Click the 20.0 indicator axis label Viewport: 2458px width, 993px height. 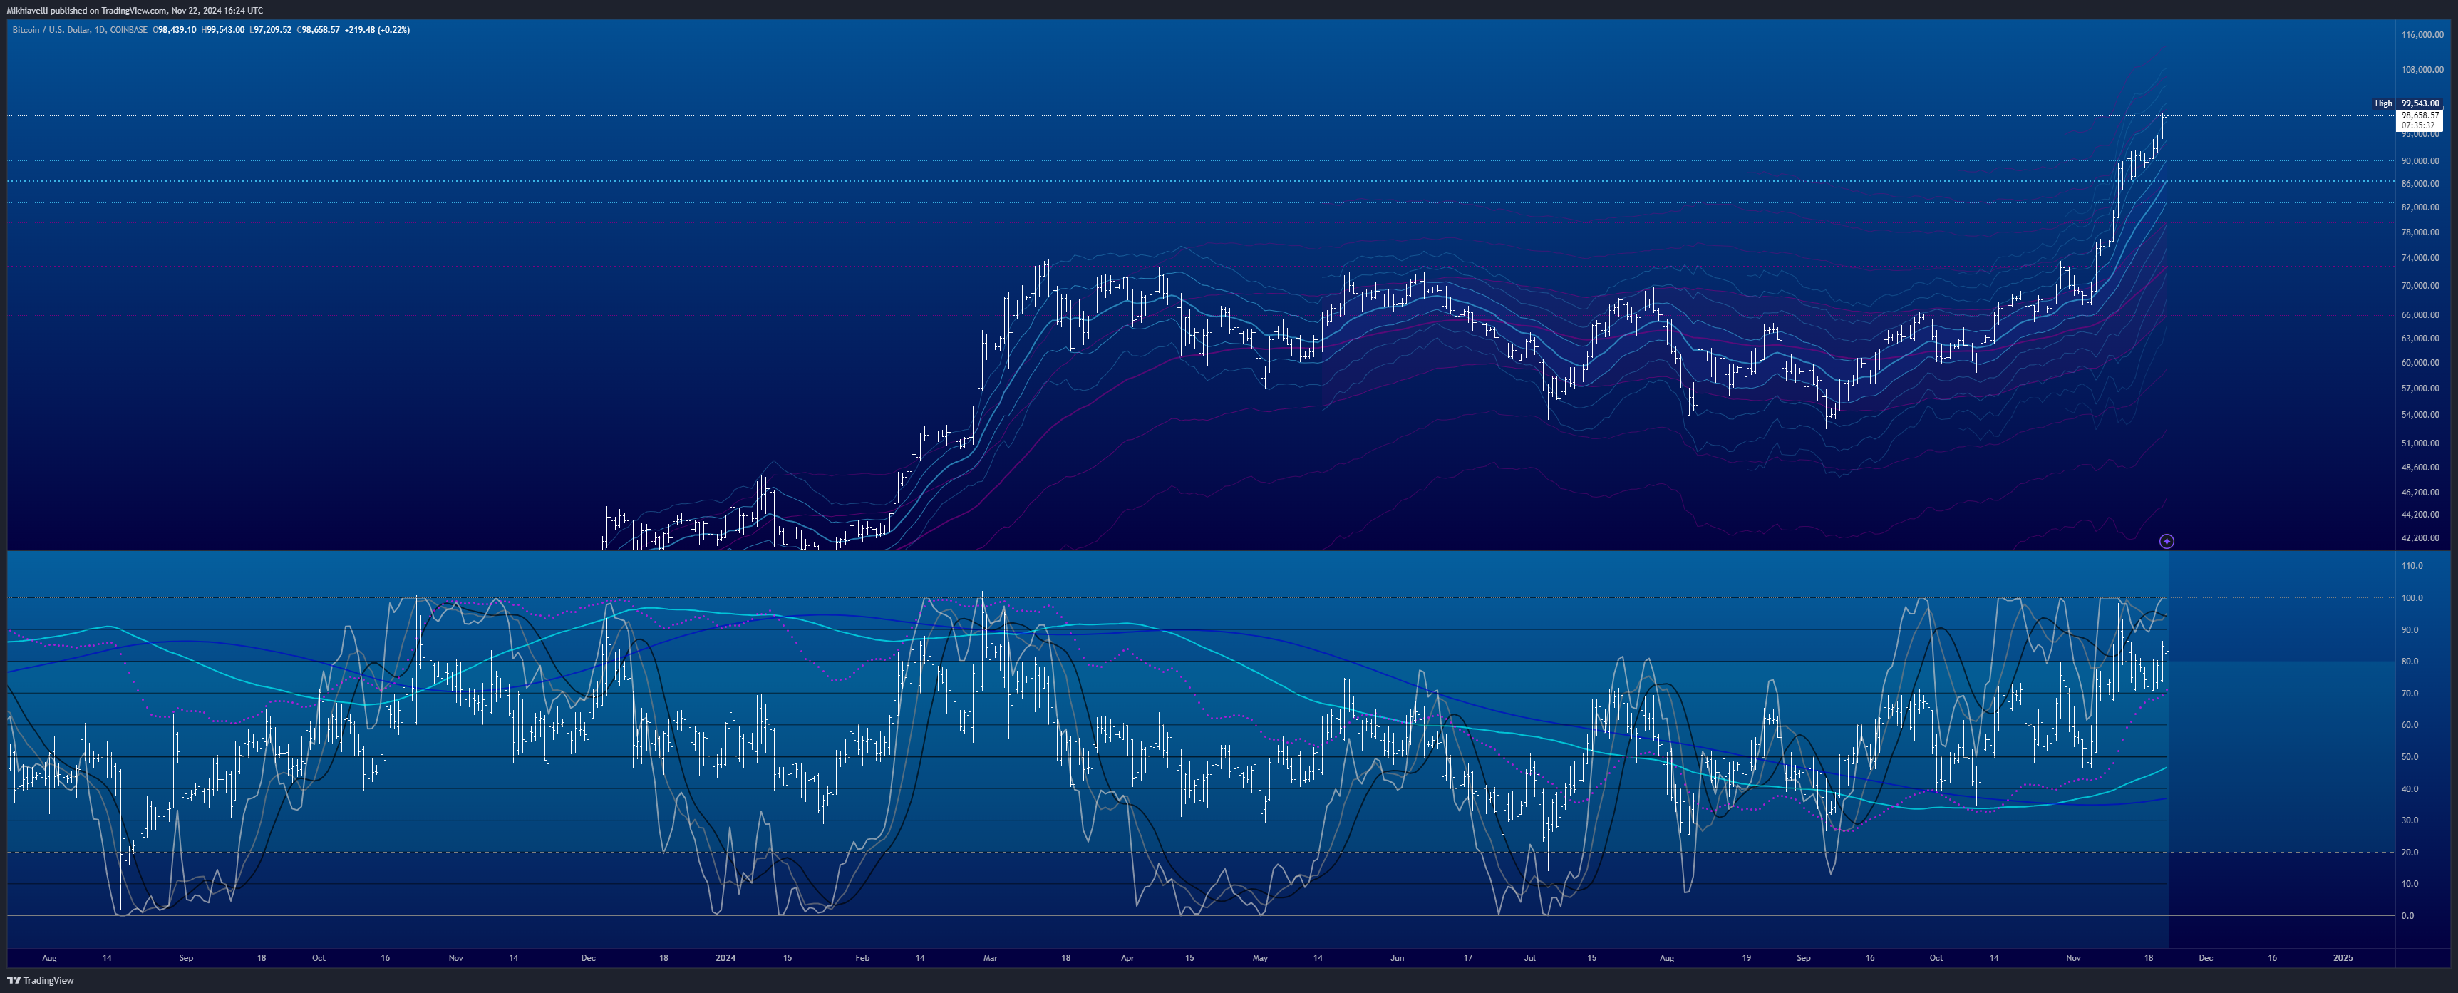[2410, 853]
